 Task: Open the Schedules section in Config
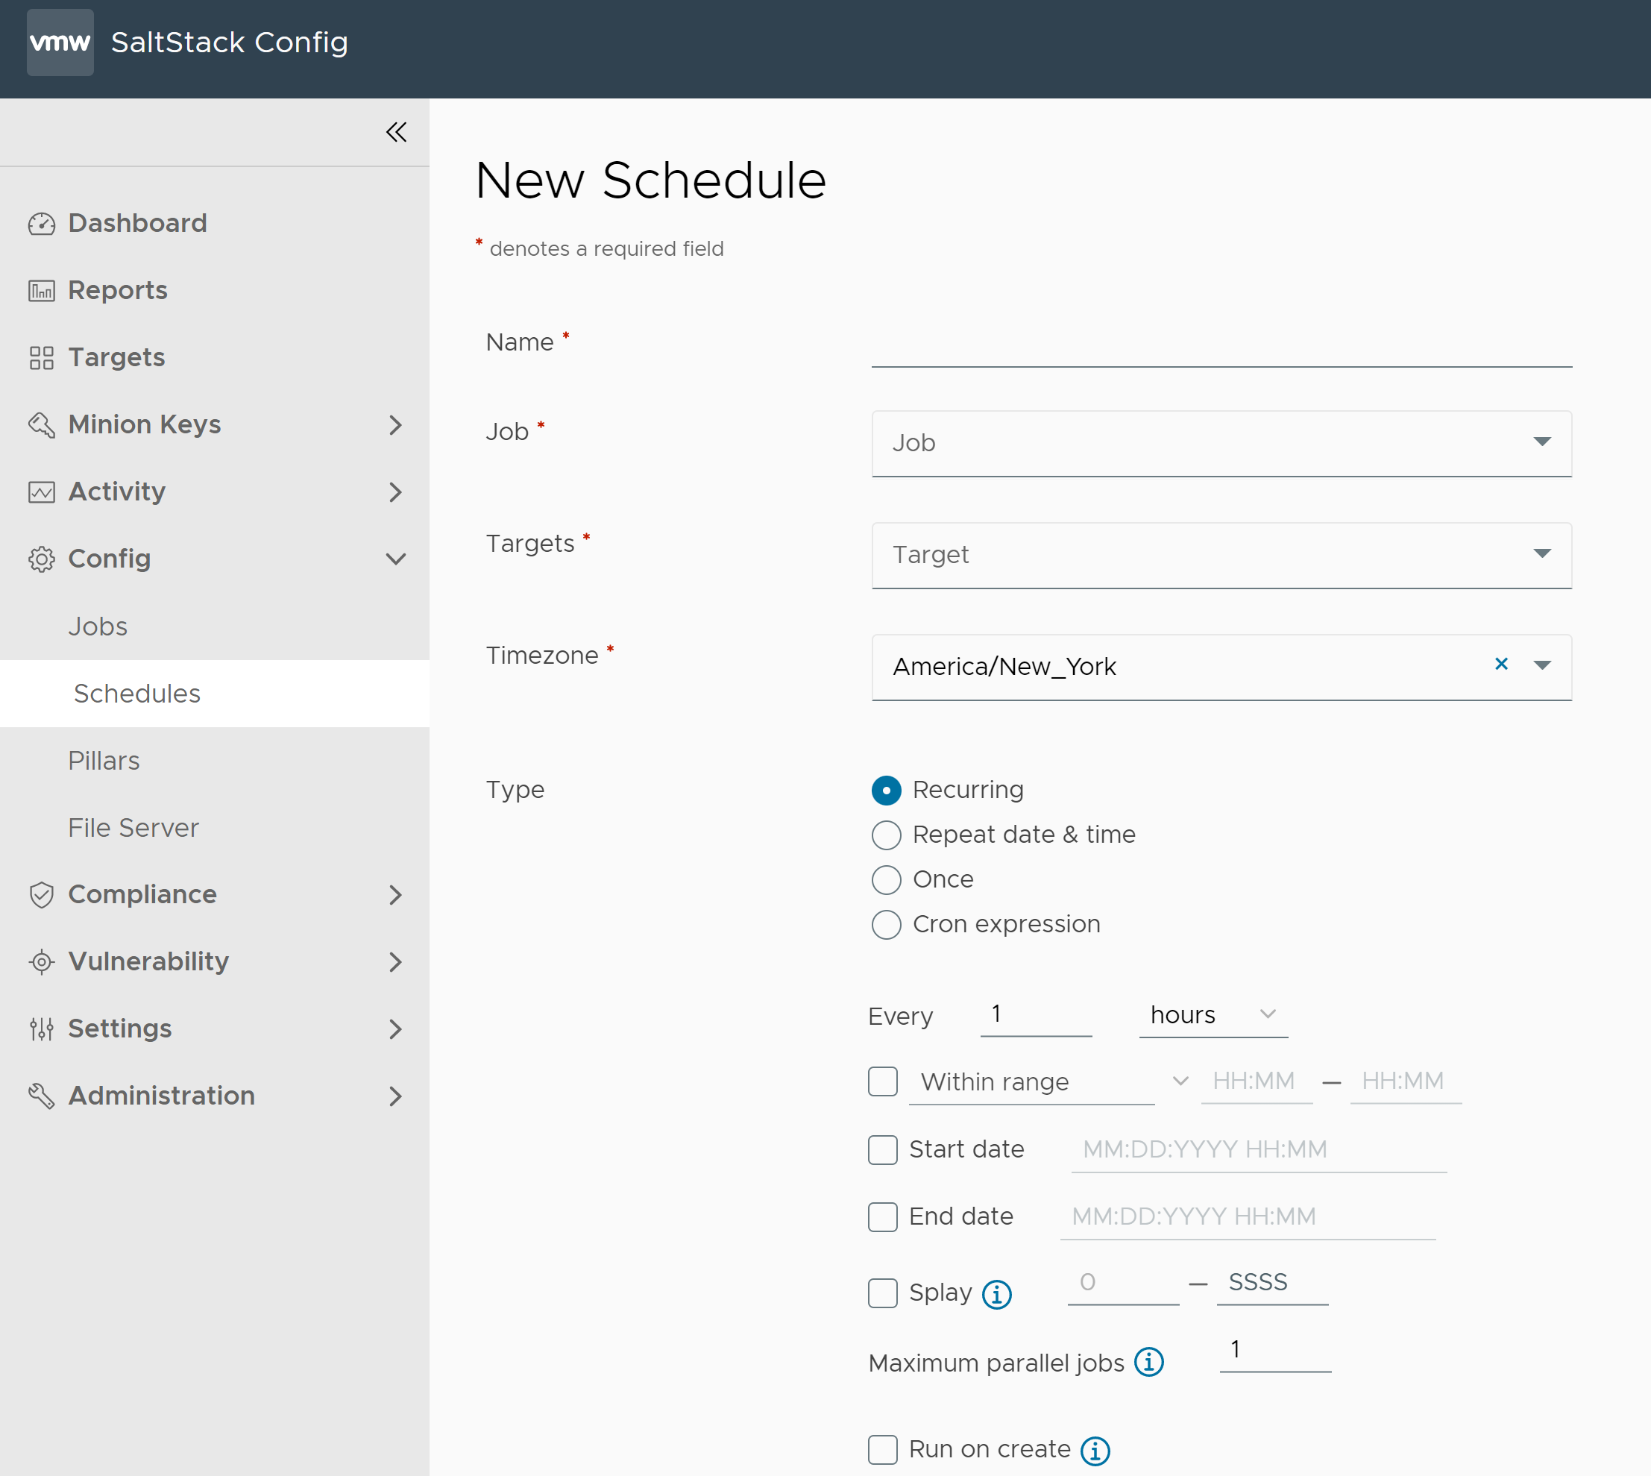pyautogui.click(x=136, y=694)
